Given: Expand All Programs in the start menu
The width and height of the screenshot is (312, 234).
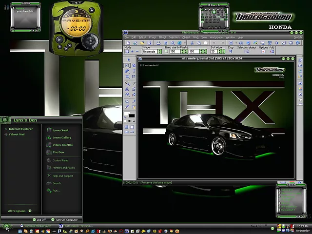Looking at the screenshot, I should 19,211.
